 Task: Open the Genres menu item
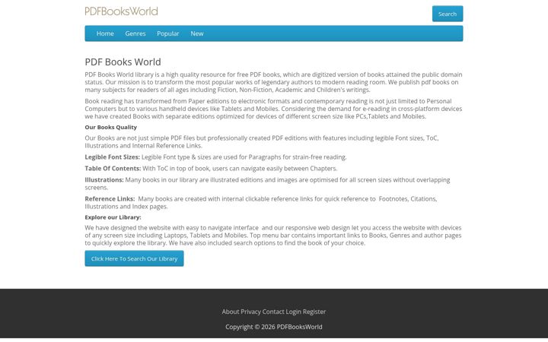point(135,33)
